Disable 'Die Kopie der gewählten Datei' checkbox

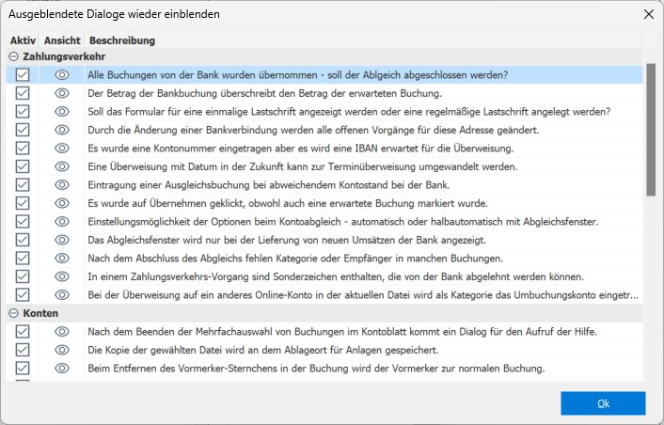(23, 350)
